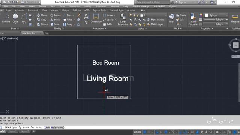Click the Reference option in command line
Screen dimensions: 240x135
pyautogui.click(x=57, y=127)
